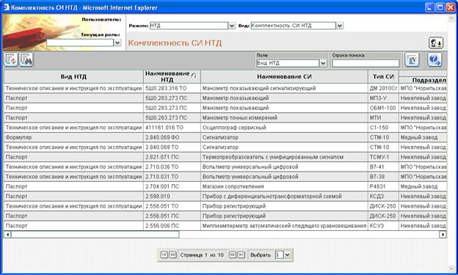Click the Тип СИ column header

[x=383, y=76]
